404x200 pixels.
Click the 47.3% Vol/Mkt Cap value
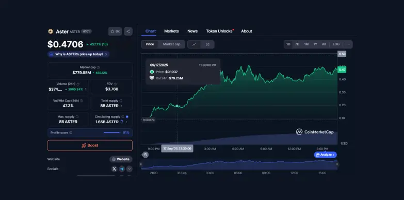(68, 106)
